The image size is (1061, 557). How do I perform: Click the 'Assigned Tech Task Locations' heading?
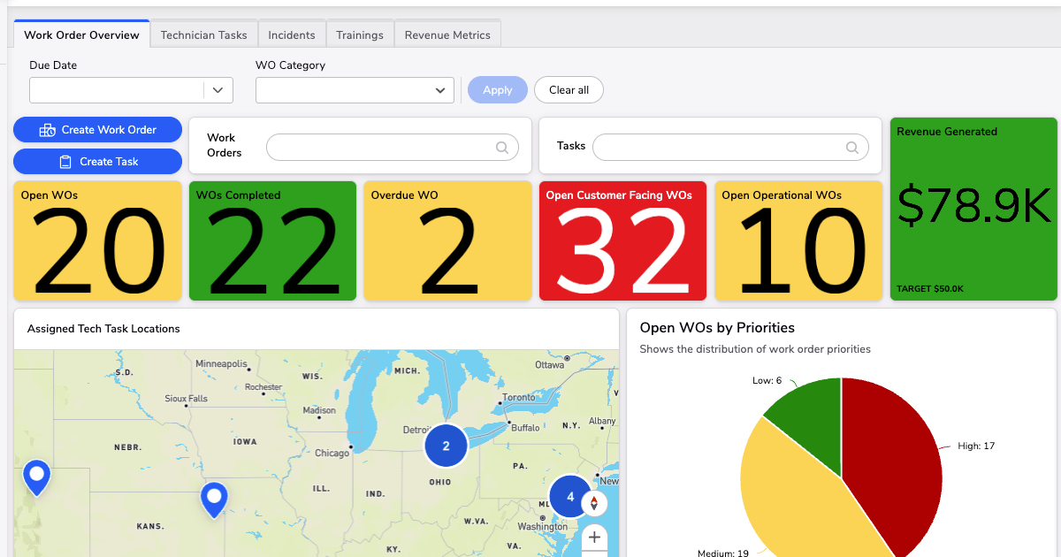[x=103, y=329]
